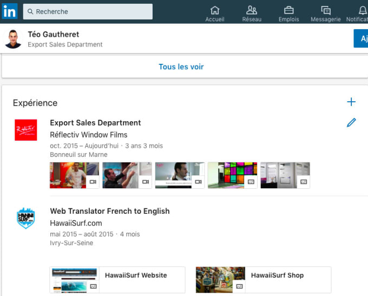
Task: Click image icon on colored glass thumbnail
Action: point(251,182)
